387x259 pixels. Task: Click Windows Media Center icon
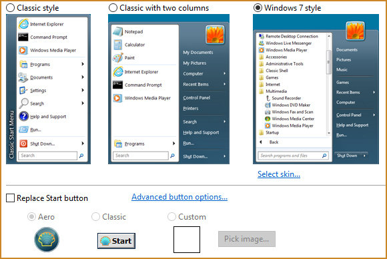point(268,119)
